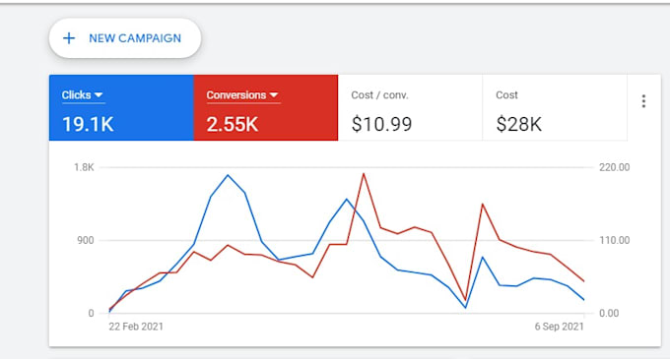Click the 19.1K clicks value
Image resolution: width=670 pixels, height=359 pixels.
(x=88, y=125)
